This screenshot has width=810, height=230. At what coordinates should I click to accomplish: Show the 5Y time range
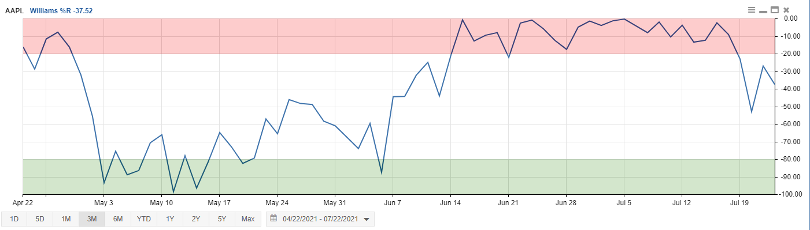(x=222, y=219)
